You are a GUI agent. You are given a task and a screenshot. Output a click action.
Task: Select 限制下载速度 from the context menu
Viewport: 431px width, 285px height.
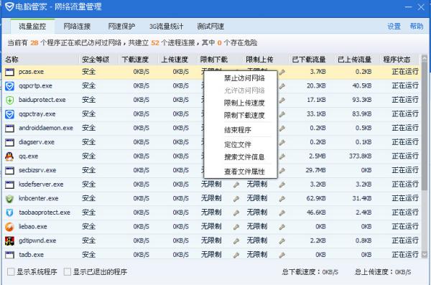pyautogui.click(x=244, y=115)
